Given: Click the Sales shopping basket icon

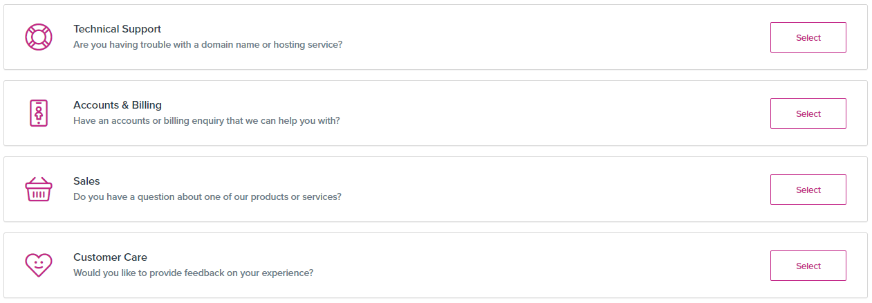Looking at the screenshot, I should click(x=39, y=190).
